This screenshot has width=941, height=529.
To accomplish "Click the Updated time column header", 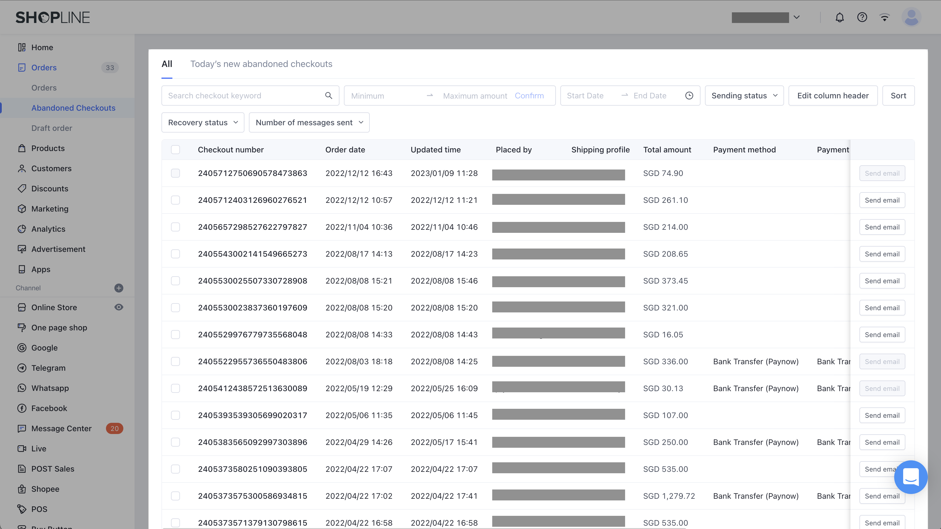I will 435,150.
